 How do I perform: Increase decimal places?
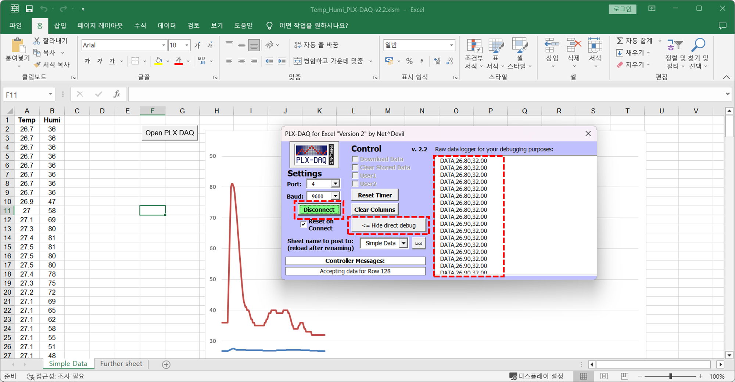tap(437, 61)
